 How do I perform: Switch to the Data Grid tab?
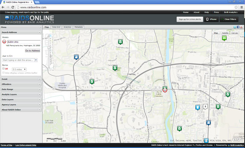pyautogui.click(x=56, y=27)
